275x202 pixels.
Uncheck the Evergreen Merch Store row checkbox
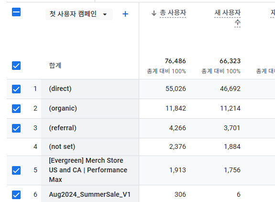pyautogui.click(x=16, y=170)
